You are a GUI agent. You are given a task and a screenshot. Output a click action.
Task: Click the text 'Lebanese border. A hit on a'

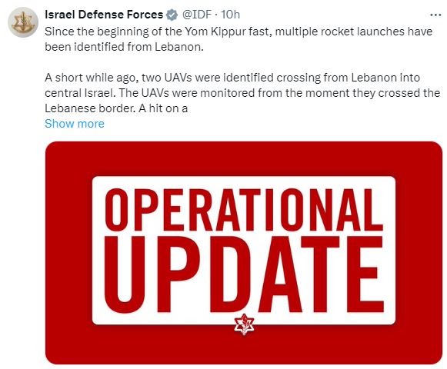(x=116, y=108)
